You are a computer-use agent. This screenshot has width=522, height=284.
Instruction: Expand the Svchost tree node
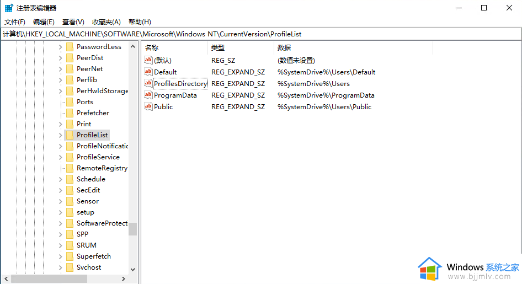[x=60, y=267]
